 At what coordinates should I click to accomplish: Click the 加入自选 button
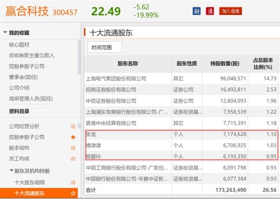pos(231,11)
